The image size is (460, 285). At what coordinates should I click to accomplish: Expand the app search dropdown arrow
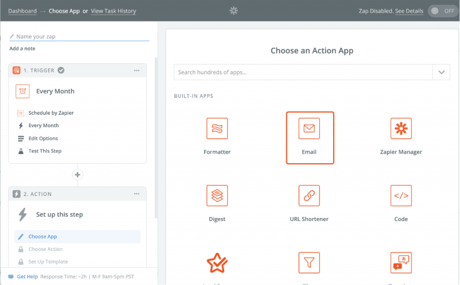(x=441, y=72)
